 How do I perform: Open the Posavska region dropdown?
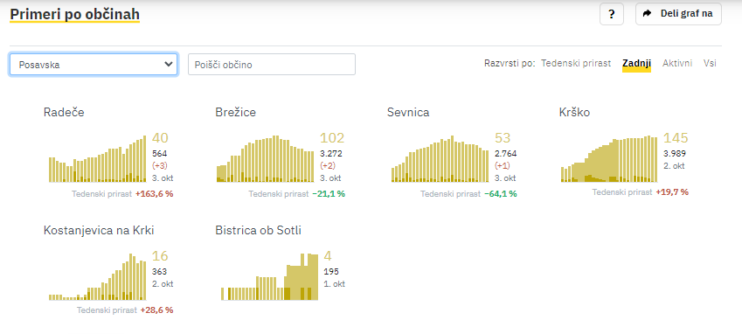[94, 65]
